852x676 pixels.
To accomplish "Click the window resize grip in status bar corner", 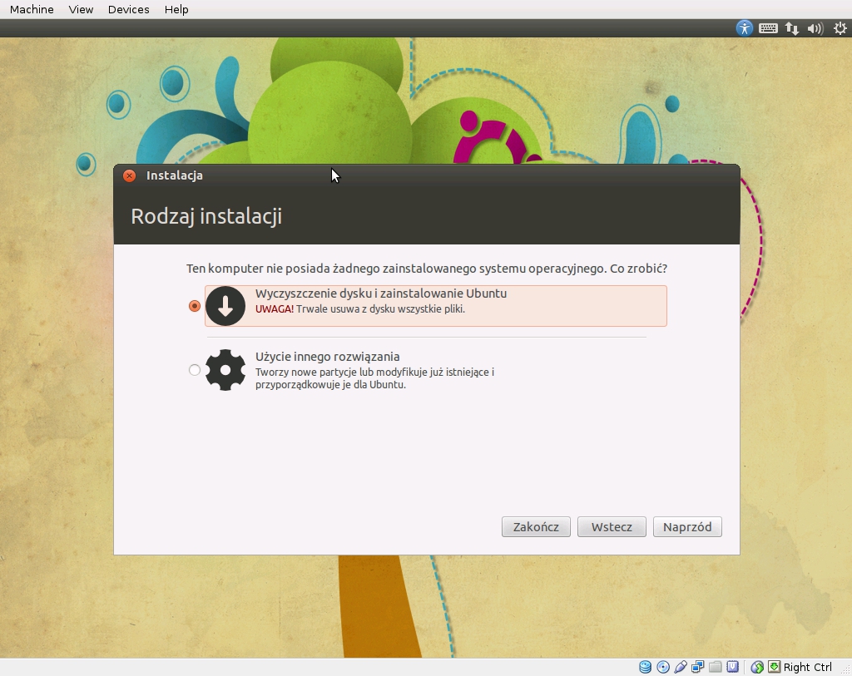I will pyautogui.click(x=845, y=670).
